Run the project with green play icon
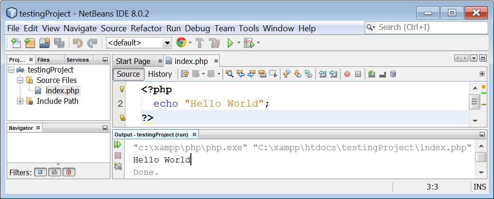494x199 pixels. pos(230,43)
